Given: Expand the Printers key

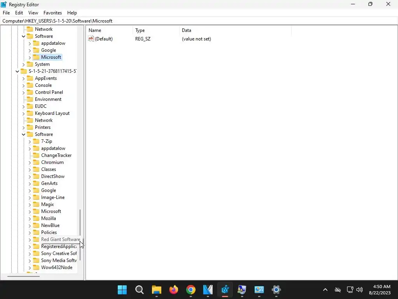Looking at the screenshot, I should click(x=23, y=128).
